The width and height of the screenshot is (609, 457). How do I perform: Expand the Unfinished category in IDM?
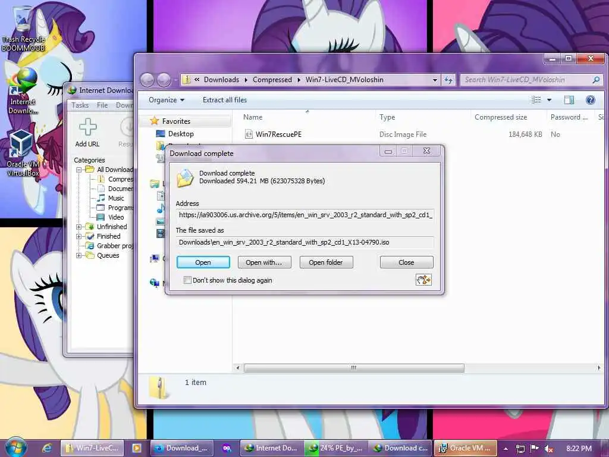click(x=79, y=227)
